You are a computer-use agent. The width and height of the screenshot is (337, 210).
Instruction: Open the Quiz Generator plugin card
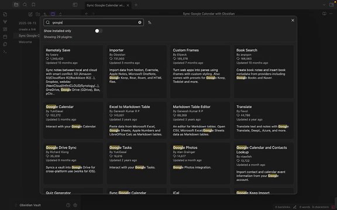pyautogui.click(x=73, y=191)
